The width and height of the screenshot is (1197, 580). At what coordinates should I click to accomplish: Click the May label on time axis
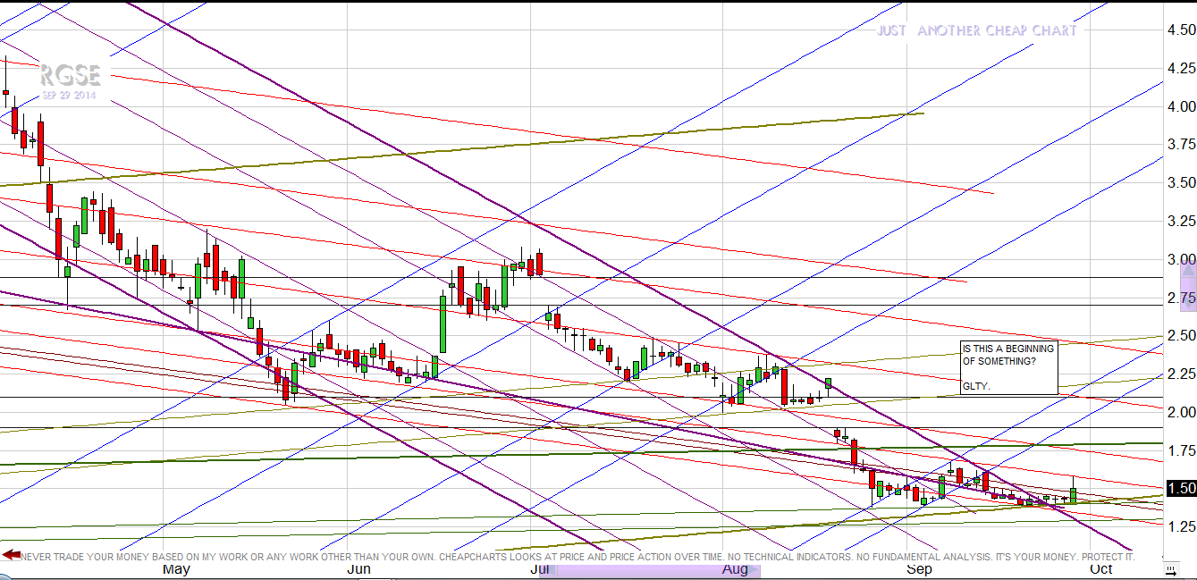click(175, 569)
